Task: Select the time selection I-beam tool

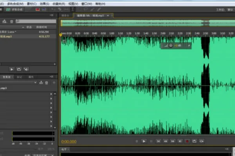Action: (x=73, y=9)
